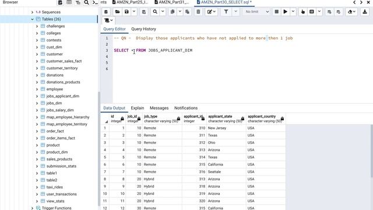
Task: Click the applicant_country column header
Action: 266,118
